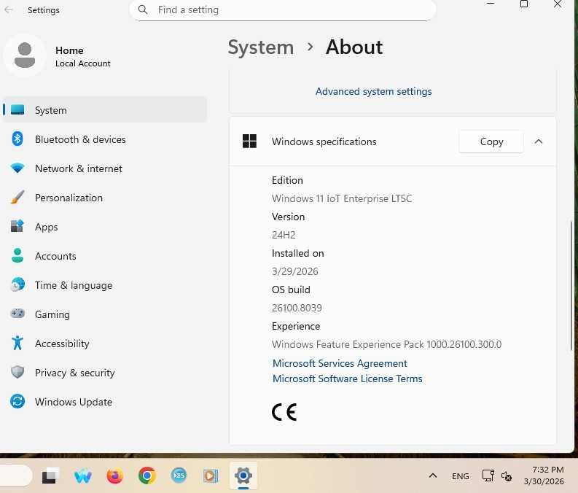Viewport: 578px width, 493px height.
Task: Open Time & language settings
Action: [105, 285]
